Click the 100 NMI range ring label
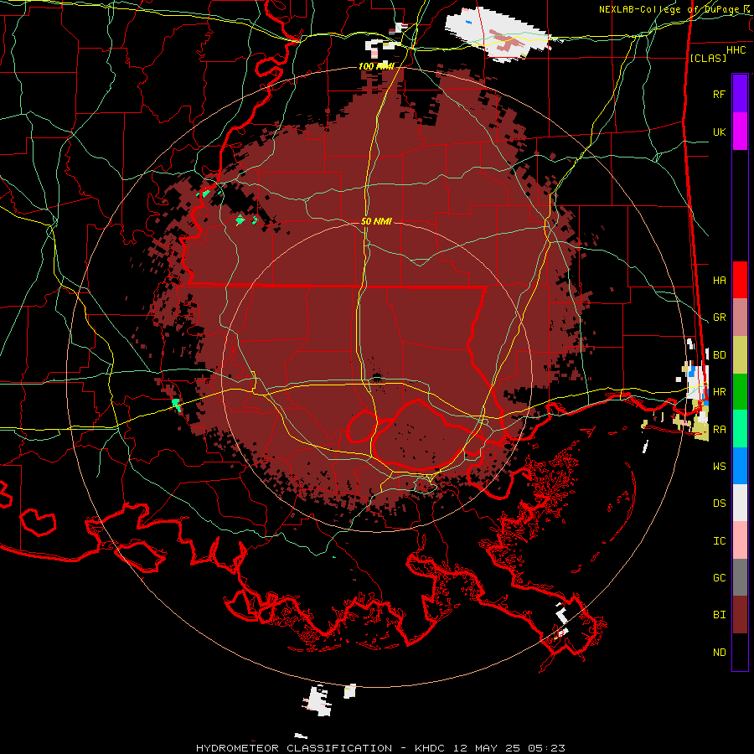The width and height of the screenshot is (754, 754). (x=376, y=66)
